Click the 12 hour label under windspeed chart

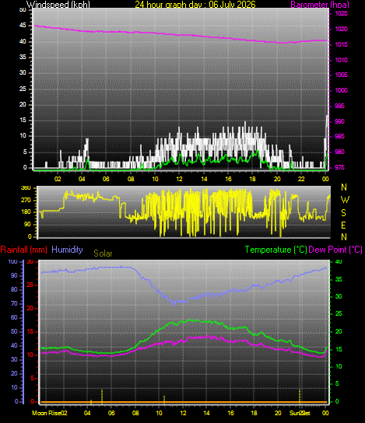tap(179, 179)
